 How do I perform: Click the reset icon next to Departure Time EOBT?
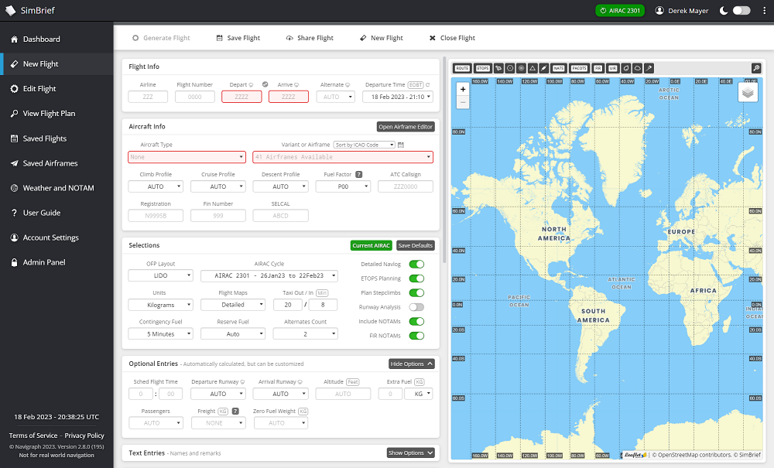point(427,85)
